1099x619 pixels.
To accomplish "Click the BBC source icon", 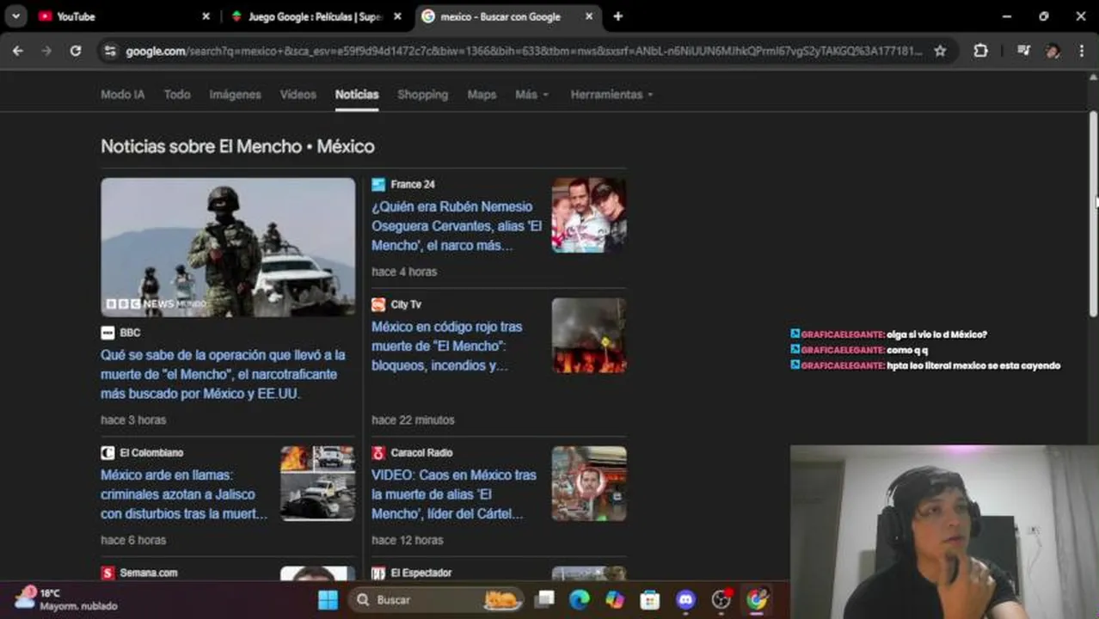I will click(107, 333).
